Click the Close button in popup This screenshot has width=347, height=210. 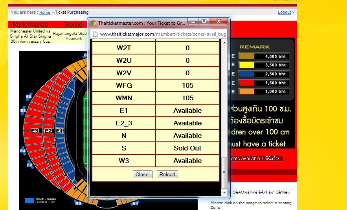(143, 174)
